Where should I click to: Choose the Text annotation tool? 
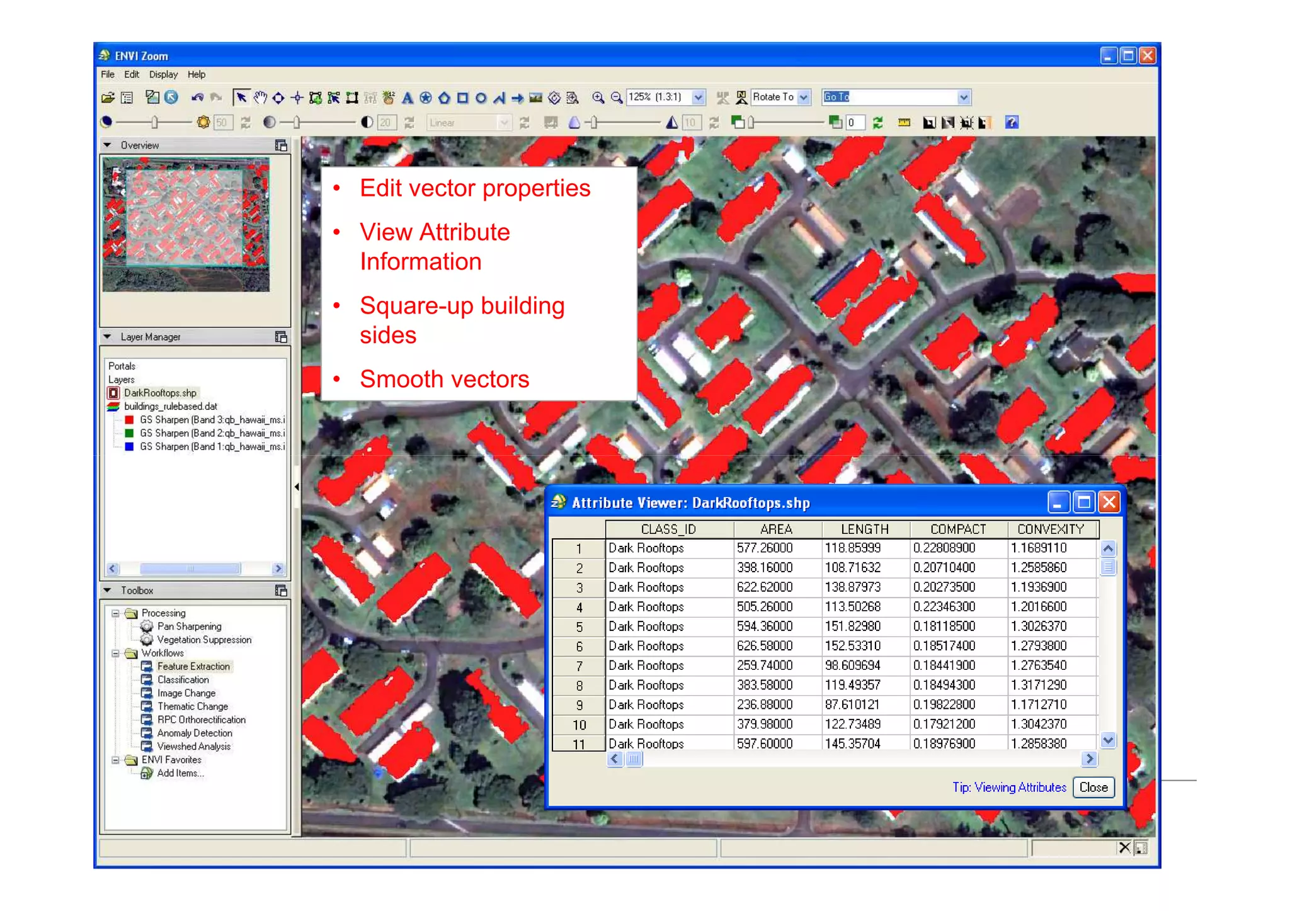408,98
